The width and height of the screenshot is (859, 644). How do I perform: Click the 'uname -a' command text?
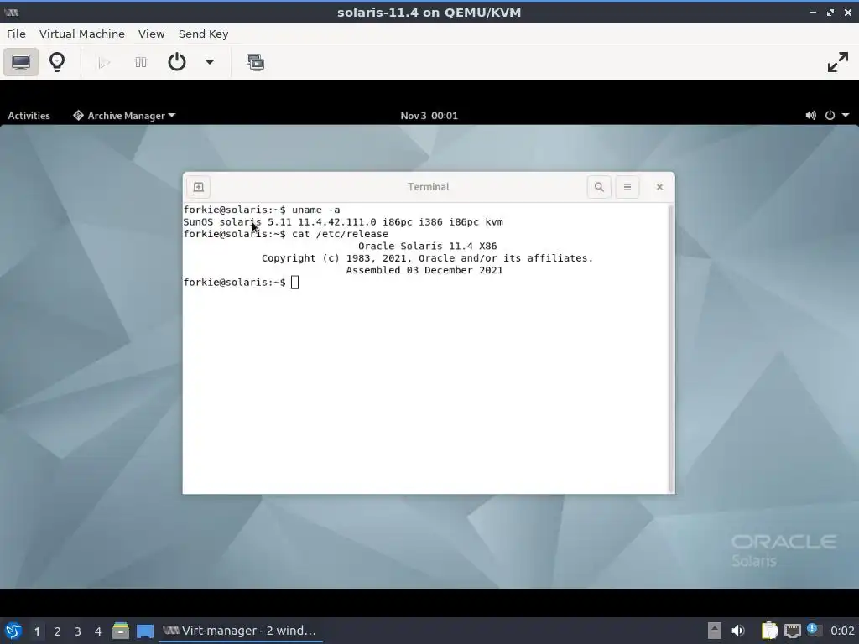[x=315, y=210]
